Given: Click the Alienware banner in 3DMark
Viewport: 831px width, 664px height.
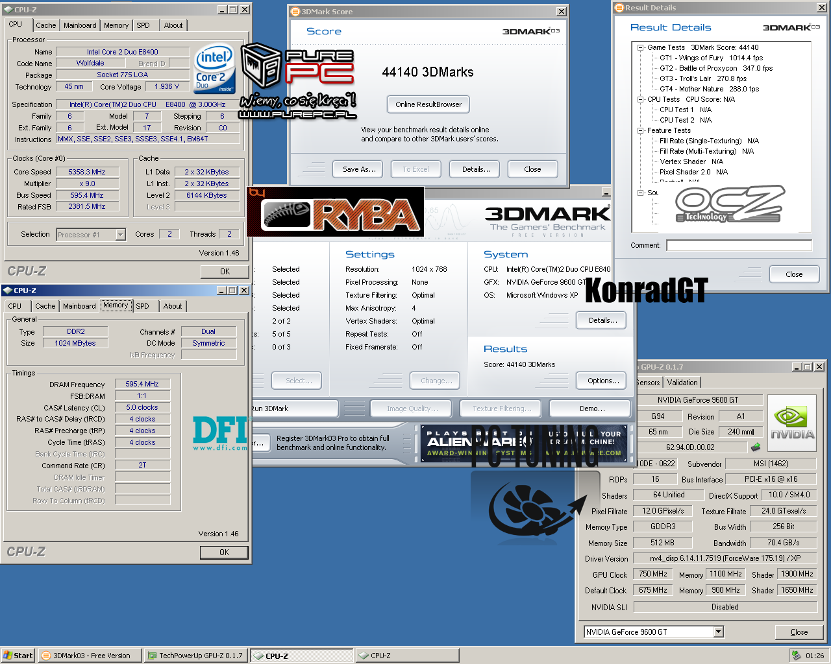Looking at the screenshot, I should coord(524,442).
